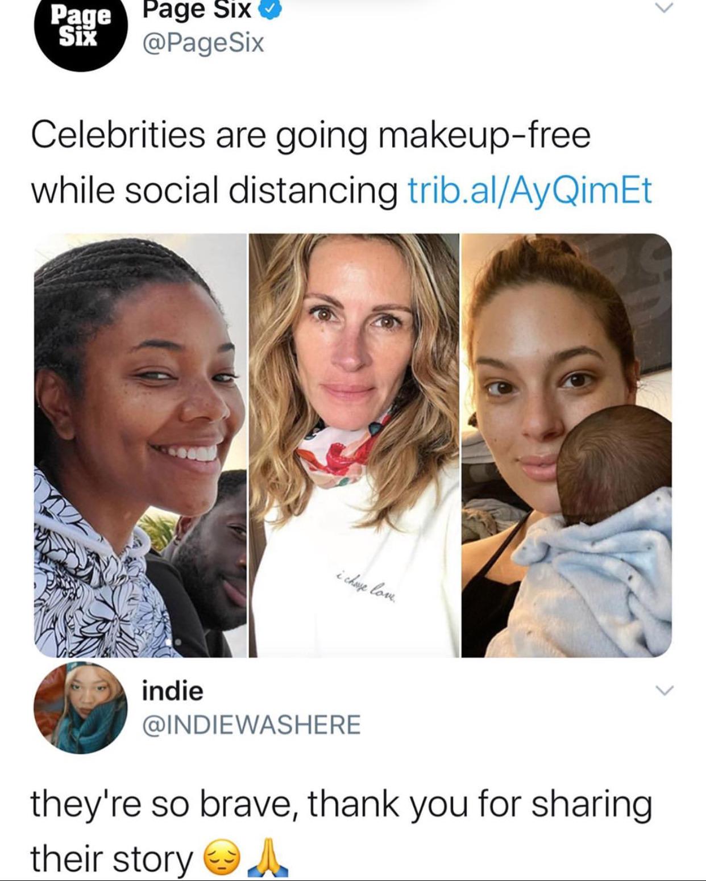Click the @INDIEWASHERE handle
The height and width of the screenshot is (881, 706).
(x=251, y=724)
